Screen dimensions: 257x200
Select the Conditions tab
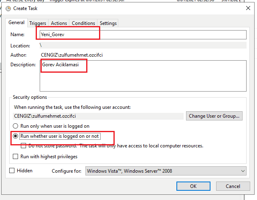point(83,23)
